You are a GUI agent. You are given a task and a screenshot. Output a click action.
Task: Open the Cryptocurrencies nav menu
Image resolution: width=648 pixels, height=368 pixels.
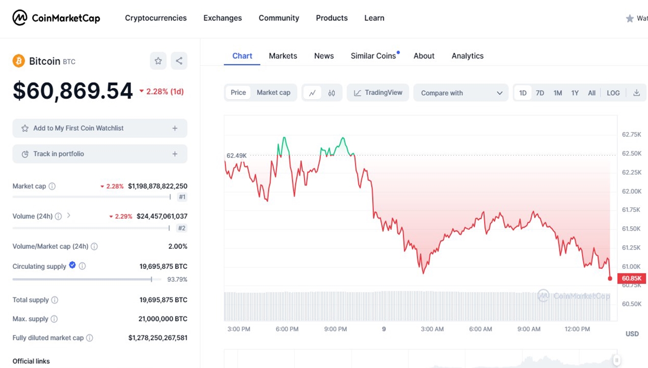pos(156,18)
